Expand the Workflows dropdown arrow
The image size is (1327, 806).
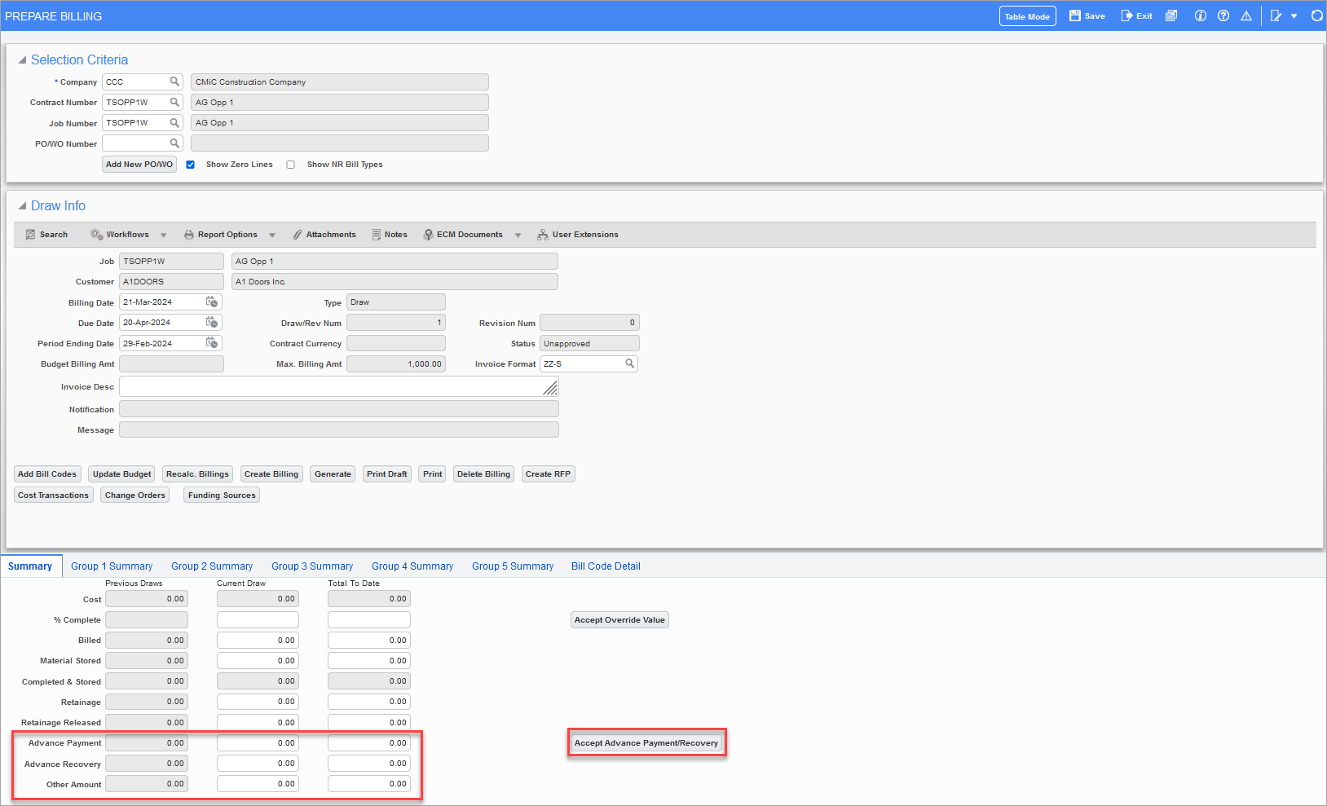(x=163, y=236)
